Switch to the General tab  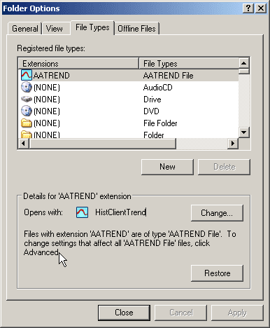[x=25, y=29]
